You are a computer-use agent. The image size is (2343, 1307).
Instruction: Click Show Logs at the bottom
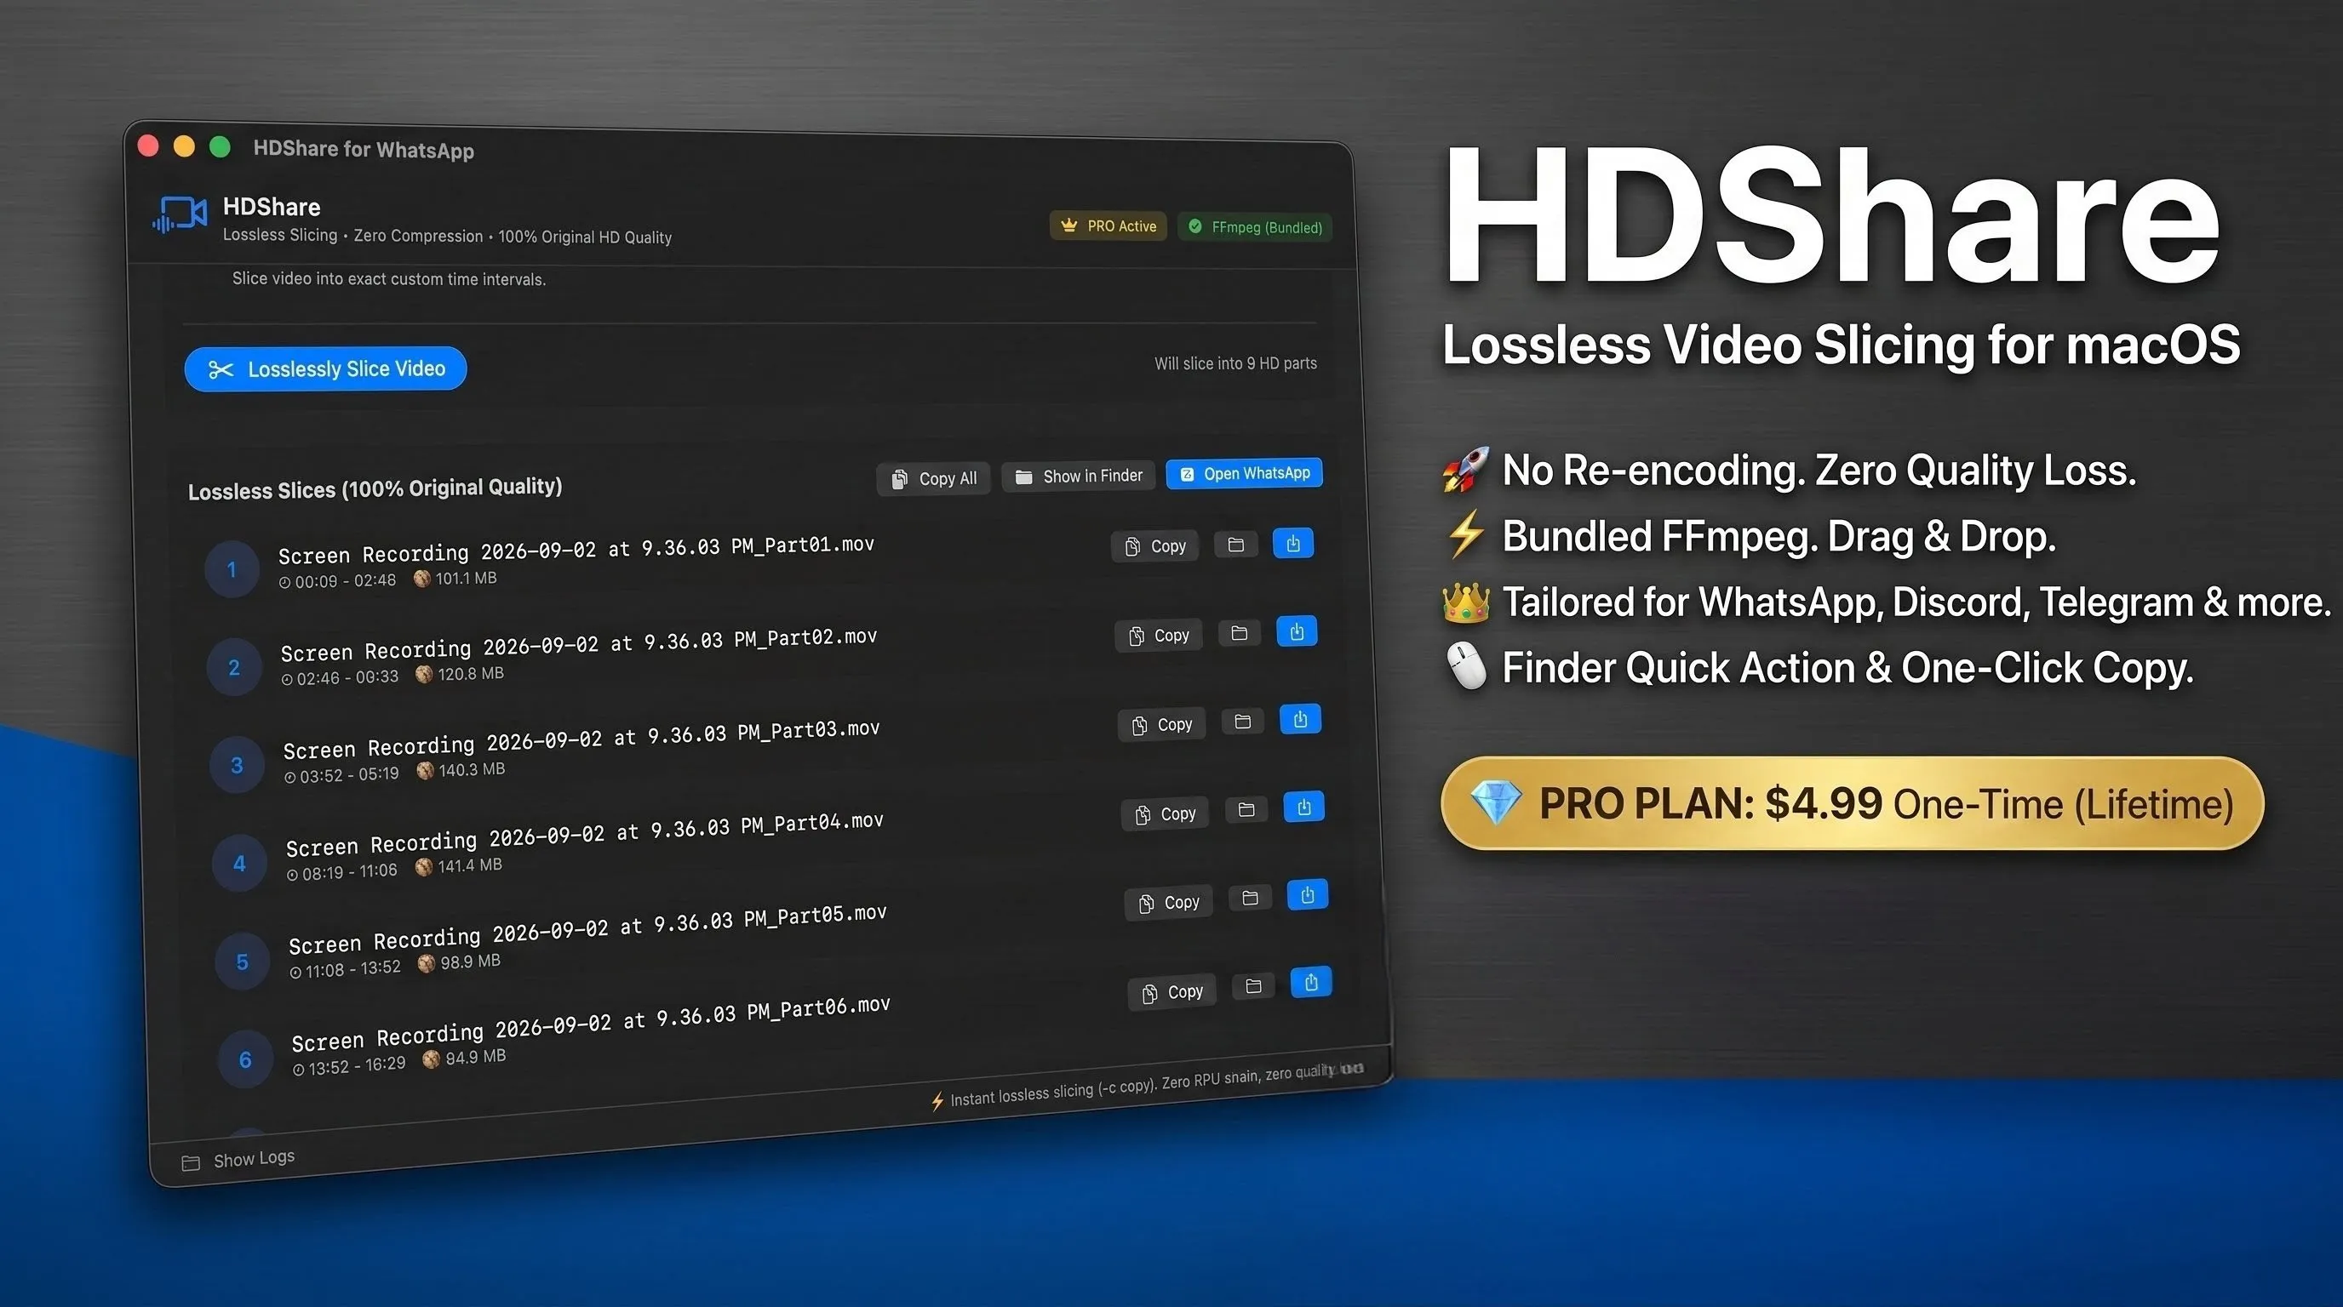pos(254,1159)
